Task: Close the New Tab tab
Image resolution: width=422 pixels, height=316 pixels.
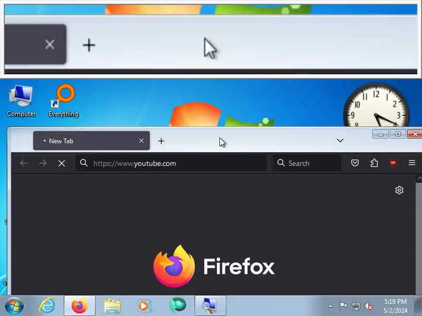Action: point(141,141)
